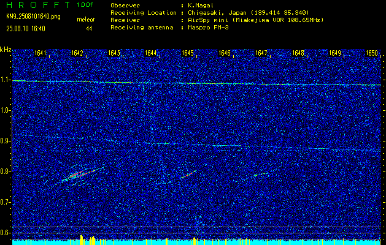Click the faint meteor echo near 1647
This screenshot has height=245, width=386.
coord(261,174)
